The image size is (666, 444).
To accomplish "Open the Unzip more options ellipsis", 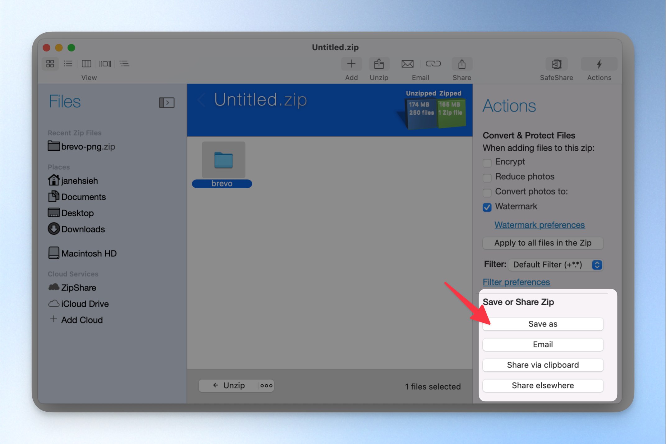I will pyautogui.click(x=266, y=386).
